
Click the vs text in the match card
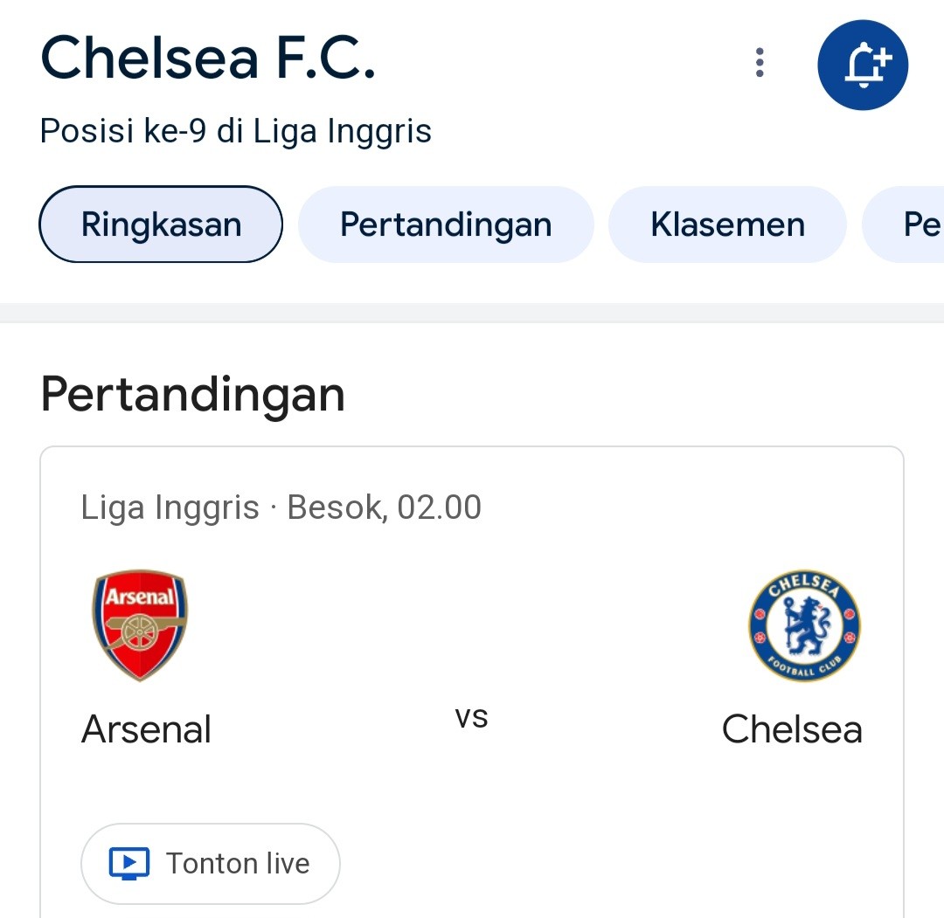tap(471, 717)
